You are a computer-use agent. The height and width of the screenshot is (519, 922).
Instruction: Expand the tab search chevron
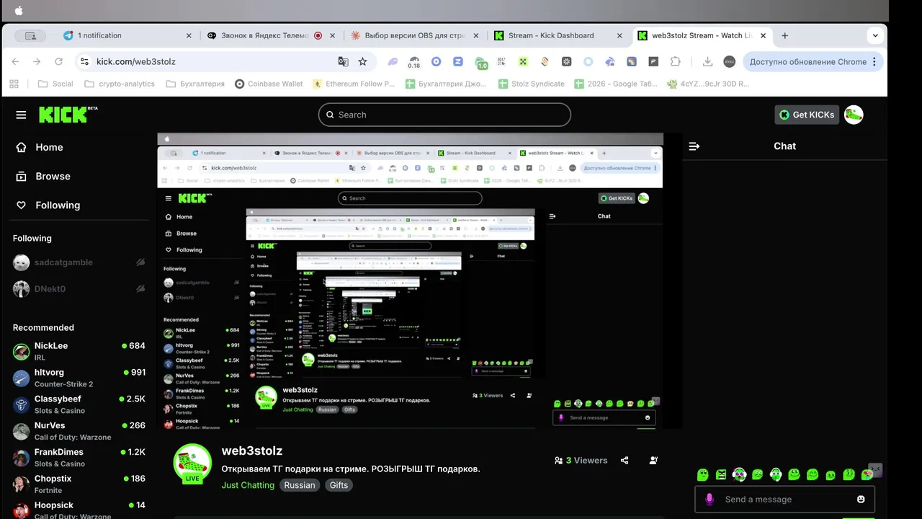[875, 35]
